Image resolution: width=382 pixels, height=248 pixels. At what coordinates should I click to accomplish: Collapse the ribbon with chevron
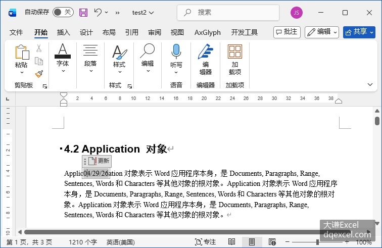(370, 84)
